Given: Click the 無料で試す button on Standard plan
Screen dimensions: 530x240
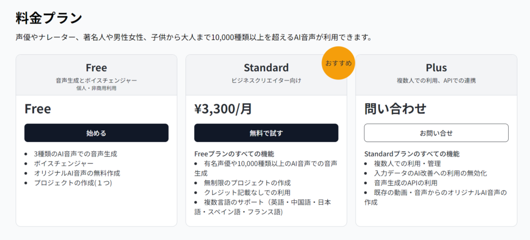Looking at the screenshot, I should tap(267, 133).
